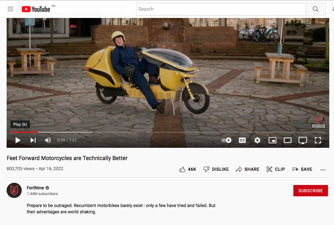
Task: Click the time display 0:39 / 7:27
Action: tap(67, 140)
